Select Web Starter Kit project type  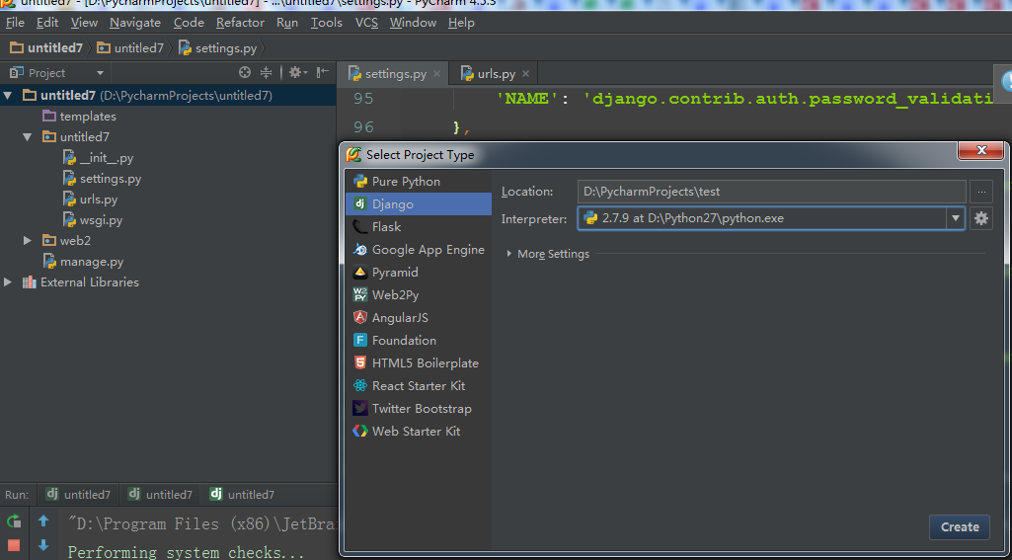(x=419, y=431)
